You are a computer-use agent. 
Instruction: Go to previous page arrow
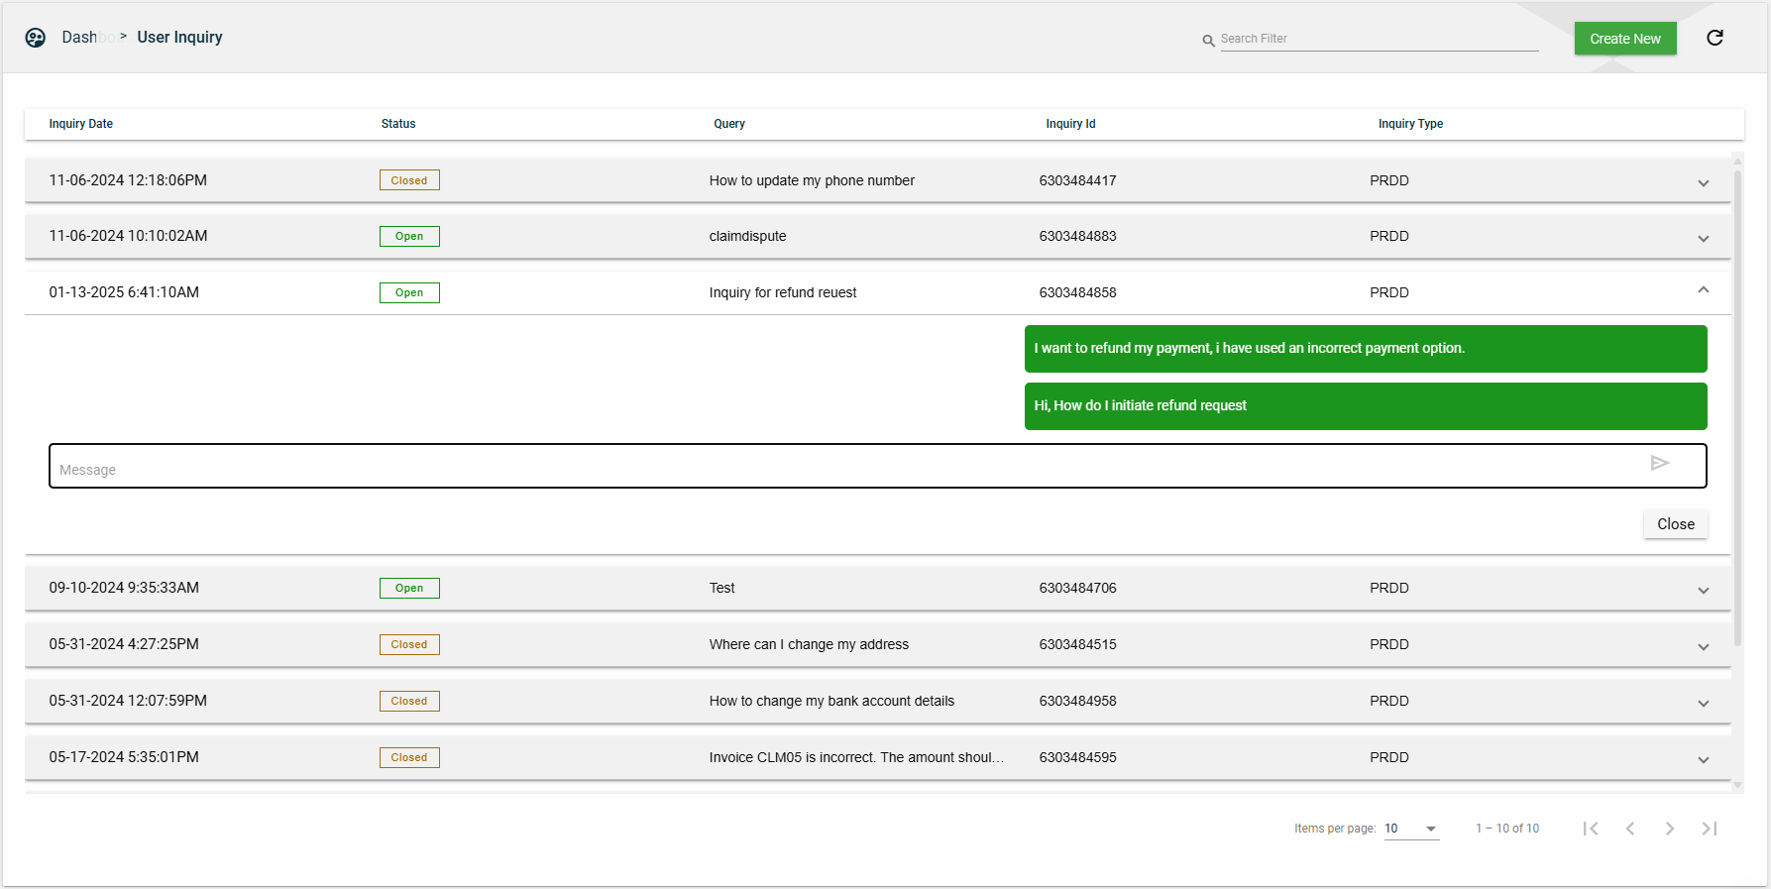point(1630,829)
